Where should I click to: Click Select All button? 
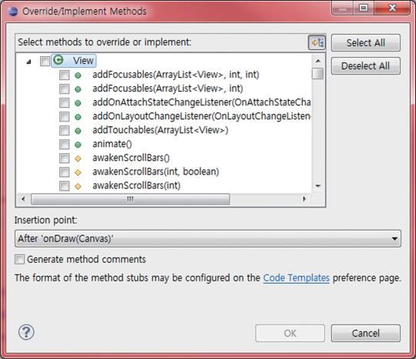(x=366, y=42)
